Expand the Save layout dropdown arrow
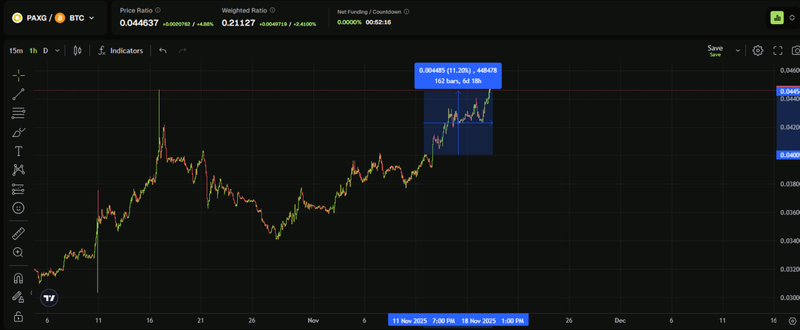 click(x=737, y=50)
